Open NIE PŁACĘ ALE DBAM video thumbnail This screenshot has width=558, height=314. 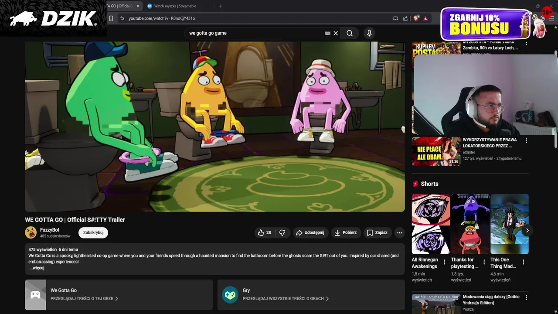point(436,151)
